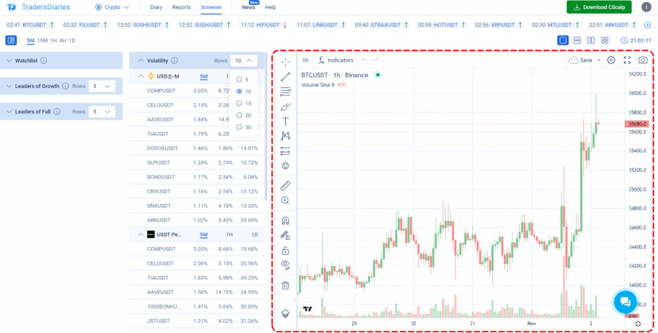Take chart snapshot with camera icon
The image size is (658, 333).
(643, 60)
